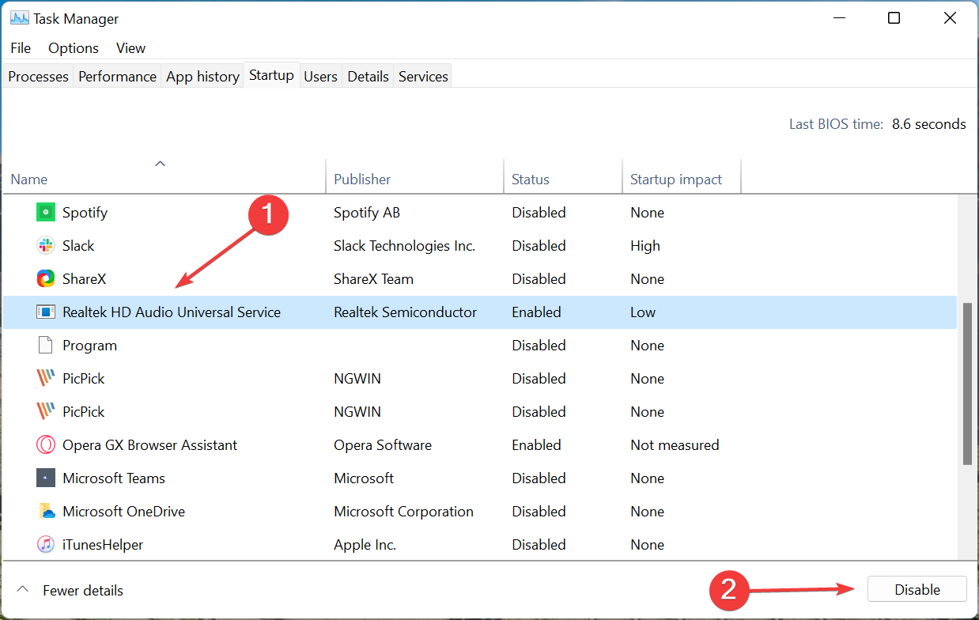Click the Not measured impact value
Screen dimensions: 979x620
click(x=675, y=445)
